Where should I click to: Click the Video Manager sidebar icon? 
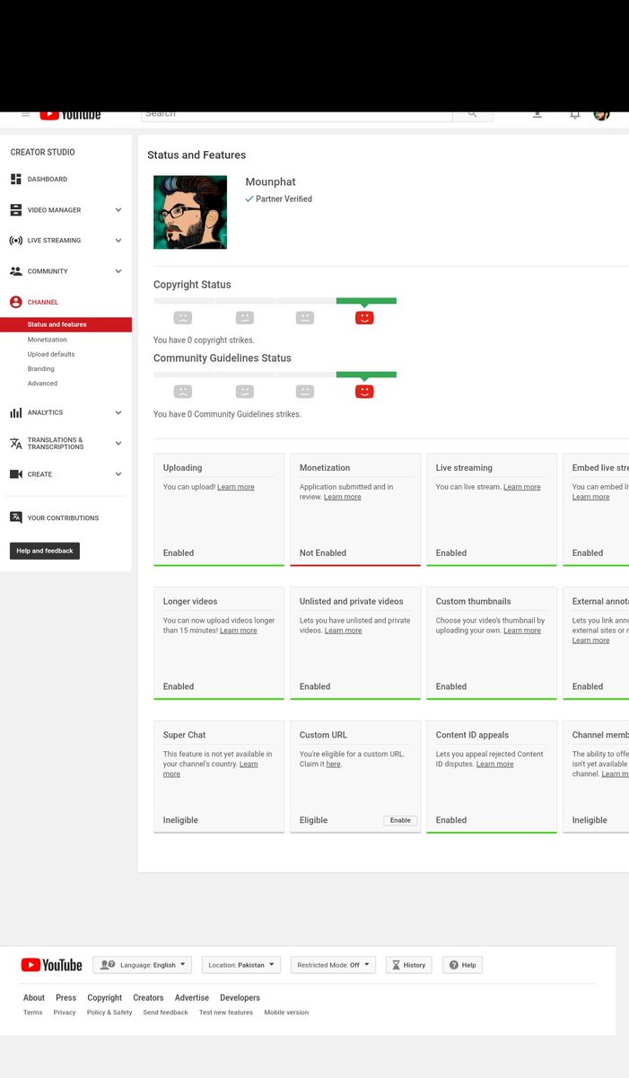coord(15,210)
